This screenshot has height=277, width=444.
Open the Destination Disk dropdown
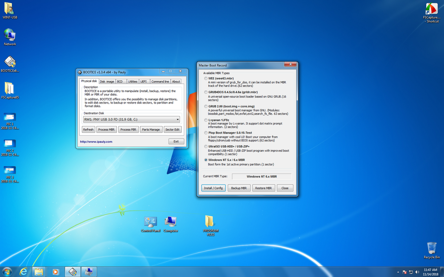point(131,119)
